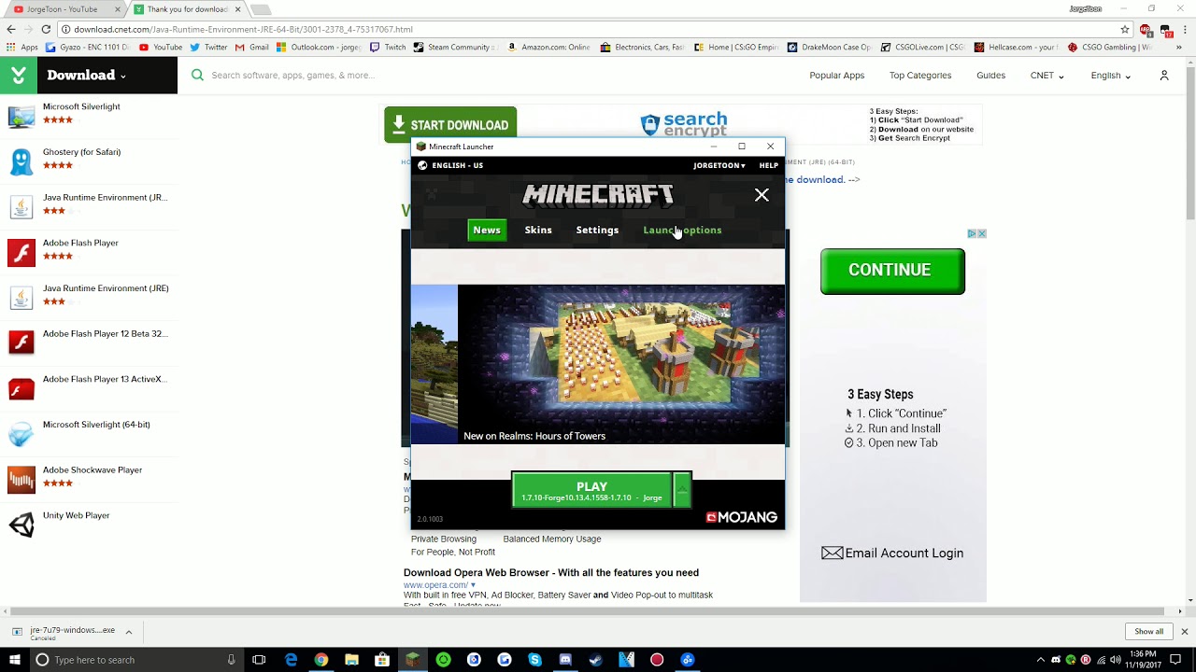Image resolution: width=1196 pixels, height=672 pixels.
Task: Open the Microsoft Silverlight (64-bit) entry
Action: (96, 425)
